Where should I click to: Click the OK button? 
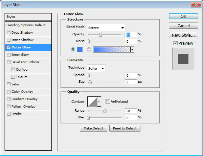pyautogui.click(x=183, y=16)
